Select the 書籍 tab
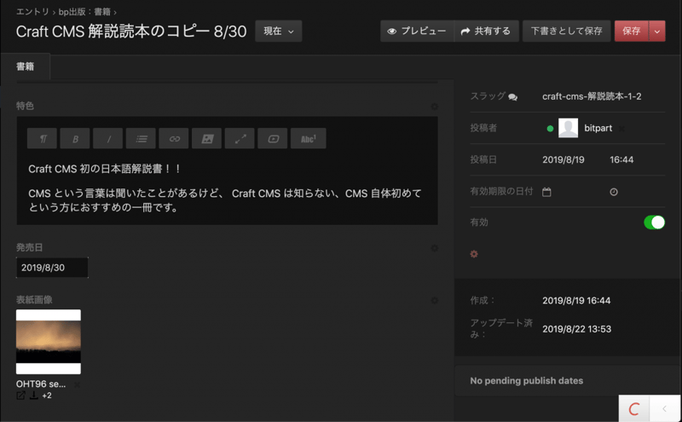Viewport: 682px width, 422px height. click(x=25, y=66)
